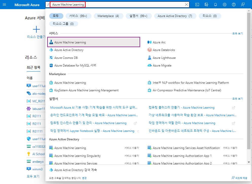Open the hamburger portal menu

5,5
